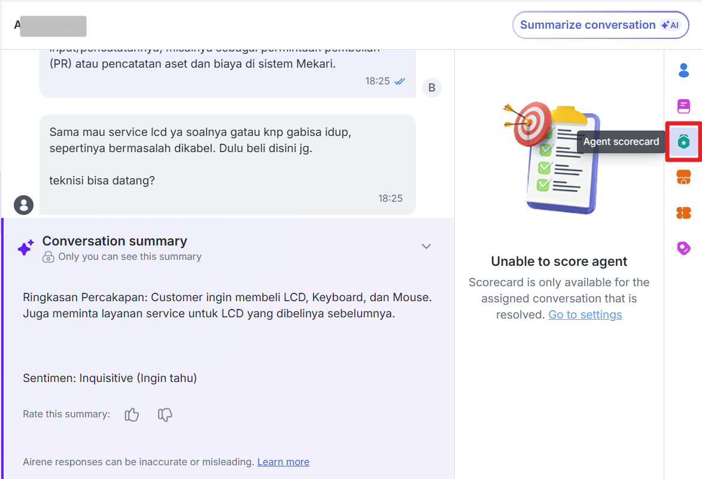Click the customer avatar icon beside the incoming message
The image size is (702, 479).
point(24,205)
